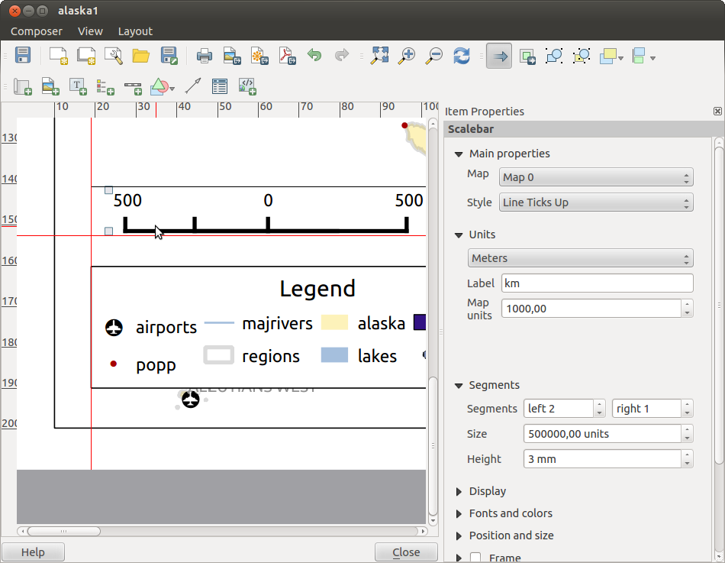The width and height of the screenshot is (725, 563).
Task: Select the Add new scalebar tool
Action: pos(133,86)
